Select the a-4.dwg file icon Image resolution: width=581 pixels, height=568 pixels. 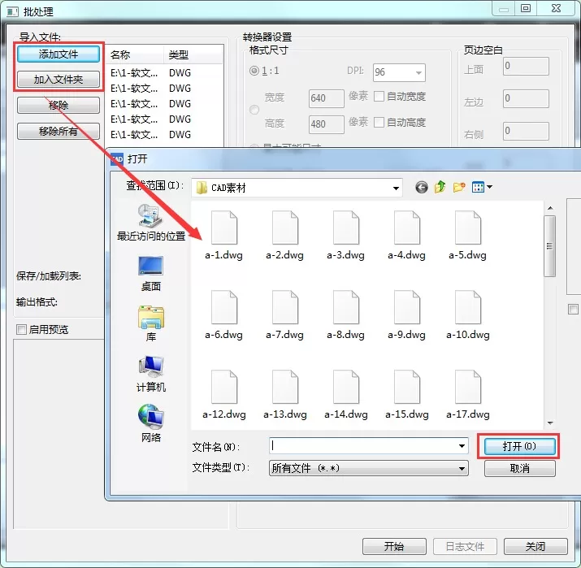pyautogui.click(x=407, y=228)
